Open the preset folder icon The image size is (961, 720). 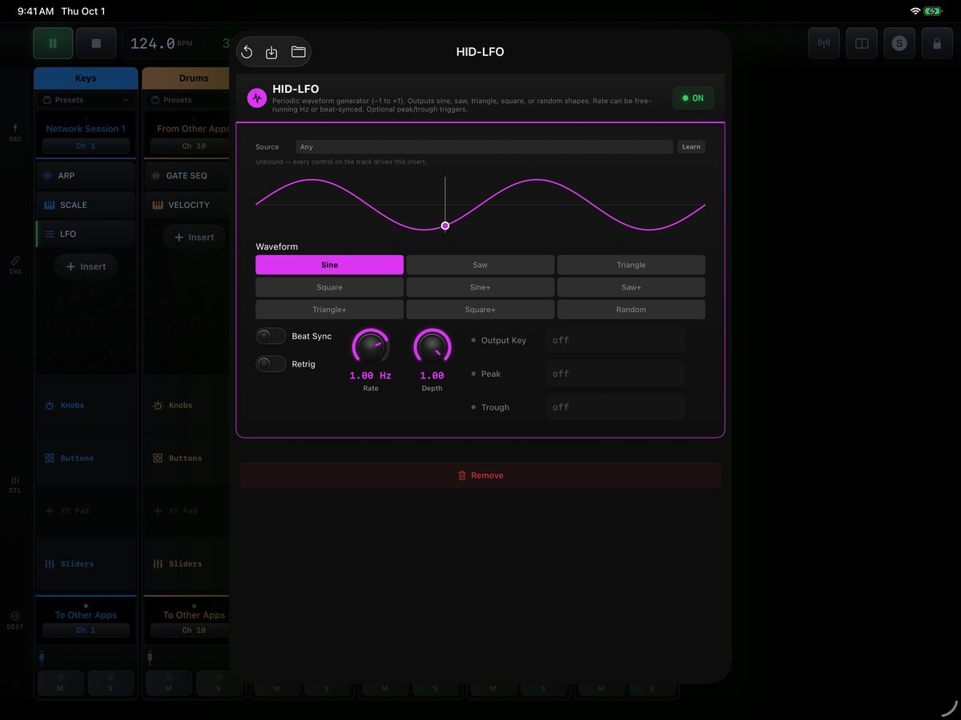(298, 52)
